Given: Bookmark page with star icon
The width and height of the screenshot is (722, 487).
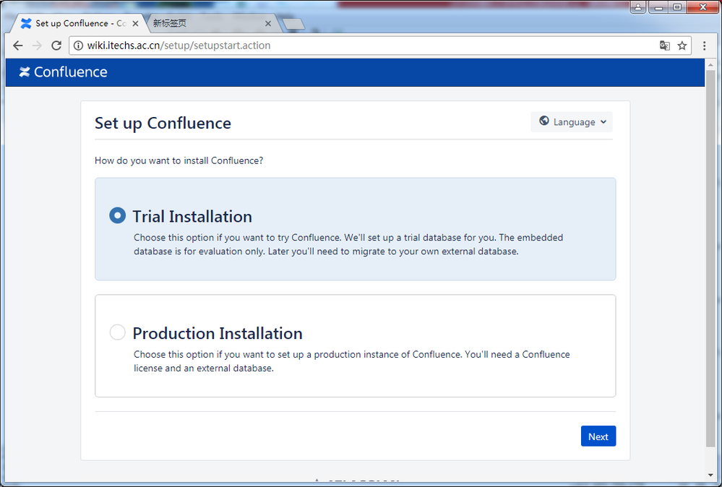Looking at the screenshot, I should click(x=682, y=46).
